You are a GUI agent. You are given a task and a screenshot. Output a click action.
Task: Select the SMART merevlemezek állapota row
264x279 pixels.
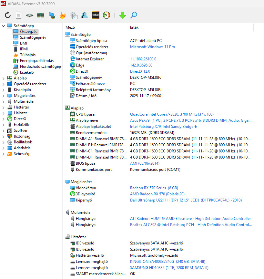(103, 274)
